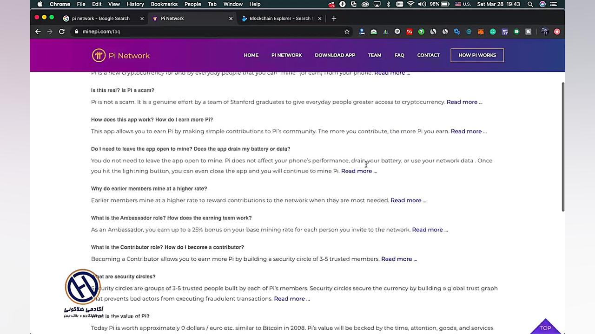Bookmark this page with the star icon
The image size is (595, 334).
click(347, 32)
